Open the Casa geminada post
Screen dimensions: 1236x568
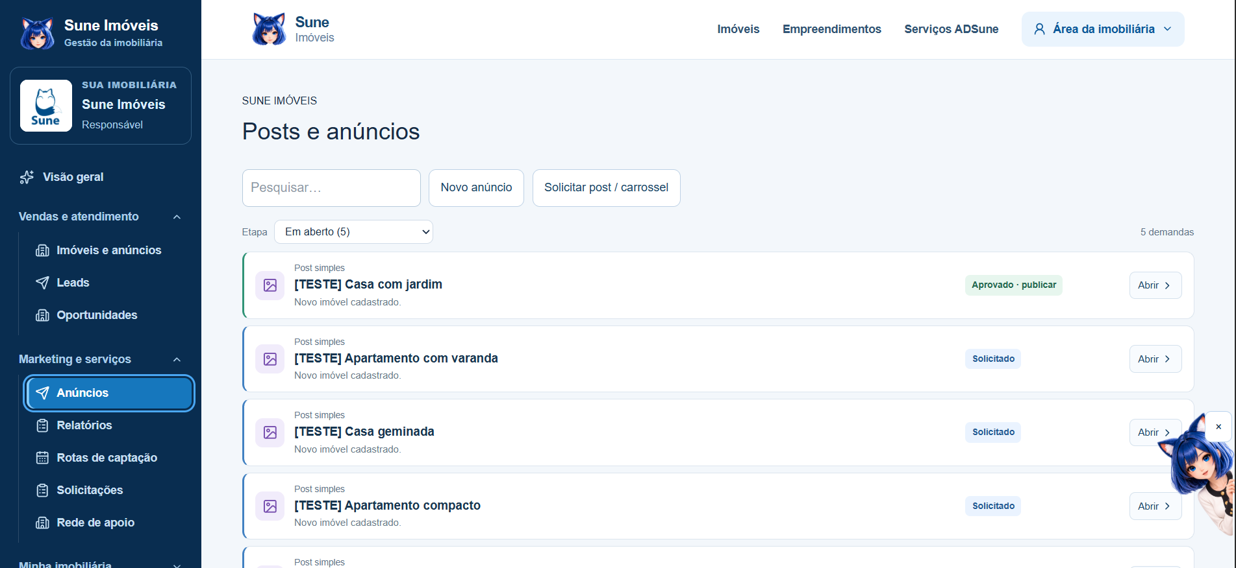point(1155,432)
